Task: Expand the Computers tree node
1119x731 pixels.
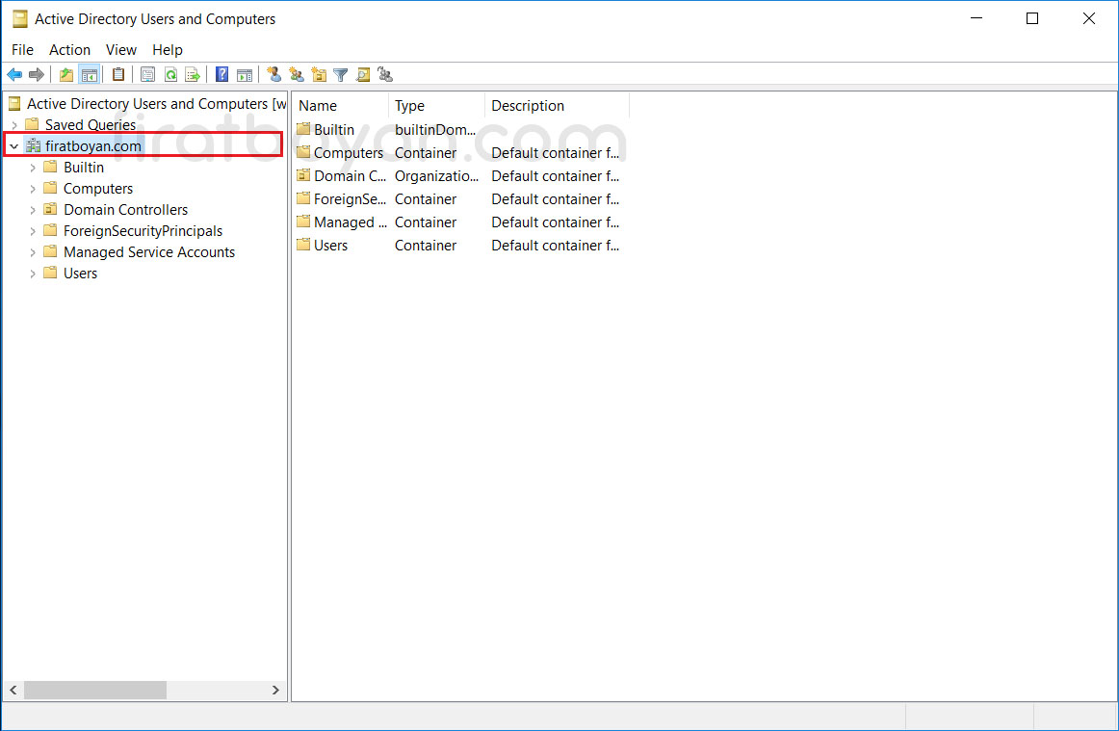Action: [33, 189]
